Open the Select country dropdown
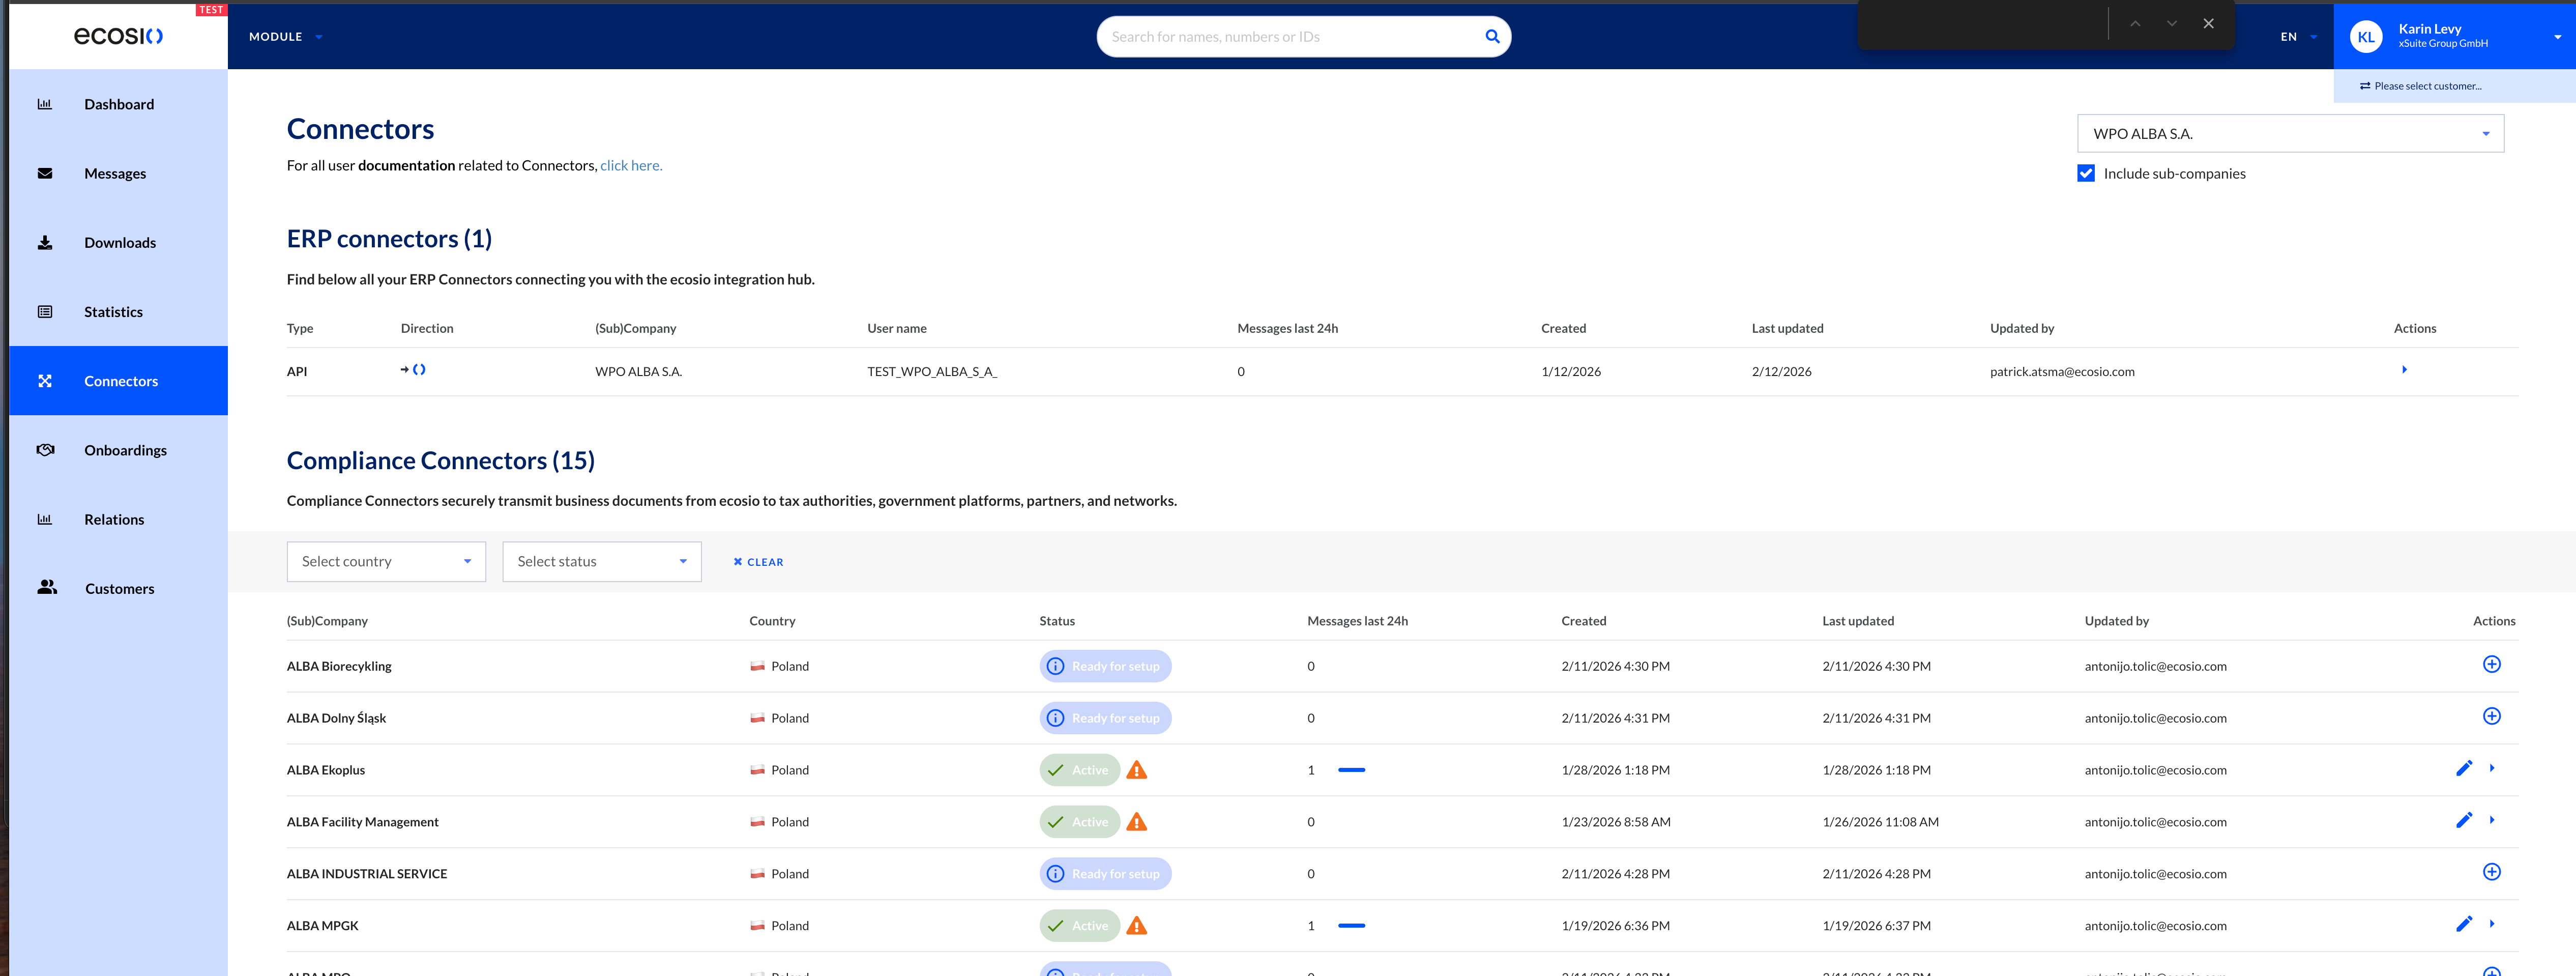 tap(386, 562)
